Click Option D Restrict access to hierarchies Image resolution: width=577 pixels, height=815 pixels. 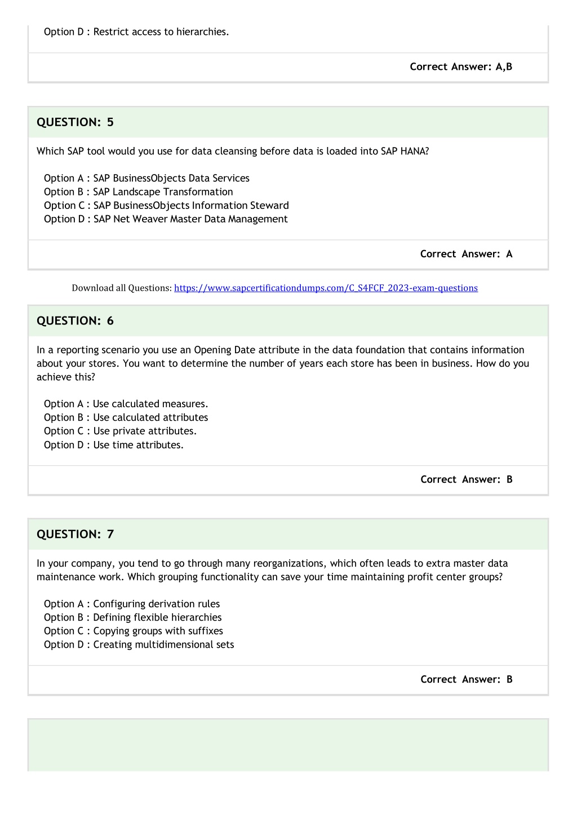tap(136, 32)
